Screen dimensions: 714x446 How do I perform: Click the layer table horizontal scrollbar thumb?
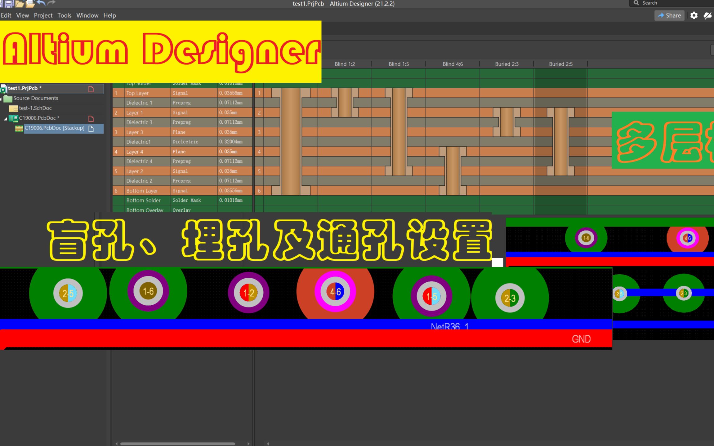coord(177,444)
